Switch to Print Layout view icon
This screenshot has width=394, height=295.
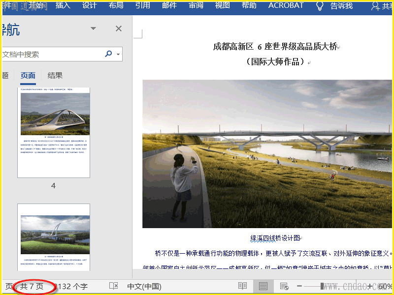click(263, 286)
